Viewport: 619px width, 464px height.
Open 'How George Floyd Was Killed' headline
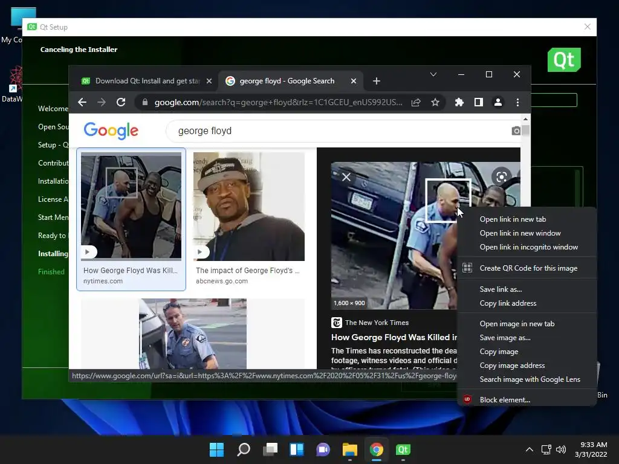tap(394, 337)
